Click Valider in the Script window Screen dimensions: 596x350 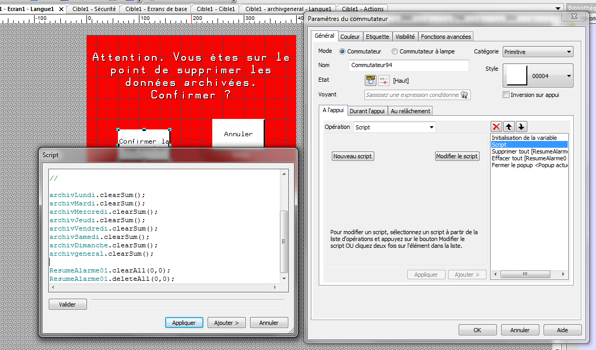point(68,304)
